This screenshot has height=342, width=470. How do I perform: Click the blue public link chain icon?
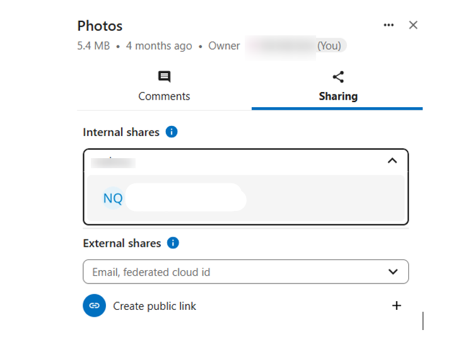coord(94,306)
